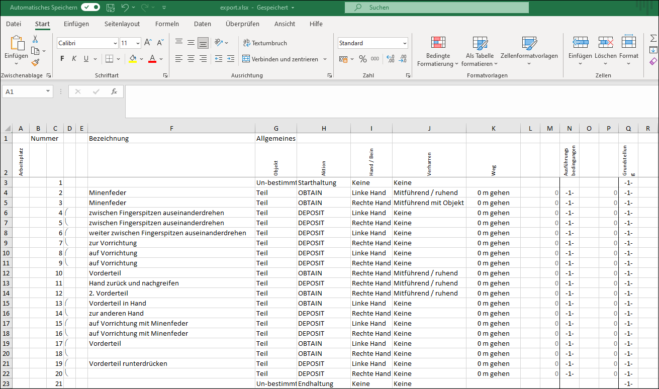Apply thousands separator 000 format

pos(375,59)
